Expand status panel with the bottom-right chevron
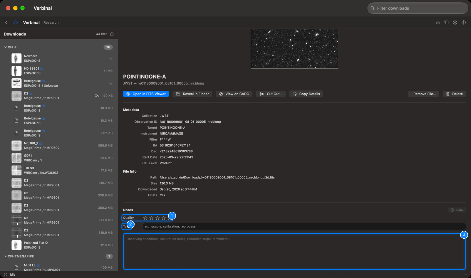 point(465,274)
